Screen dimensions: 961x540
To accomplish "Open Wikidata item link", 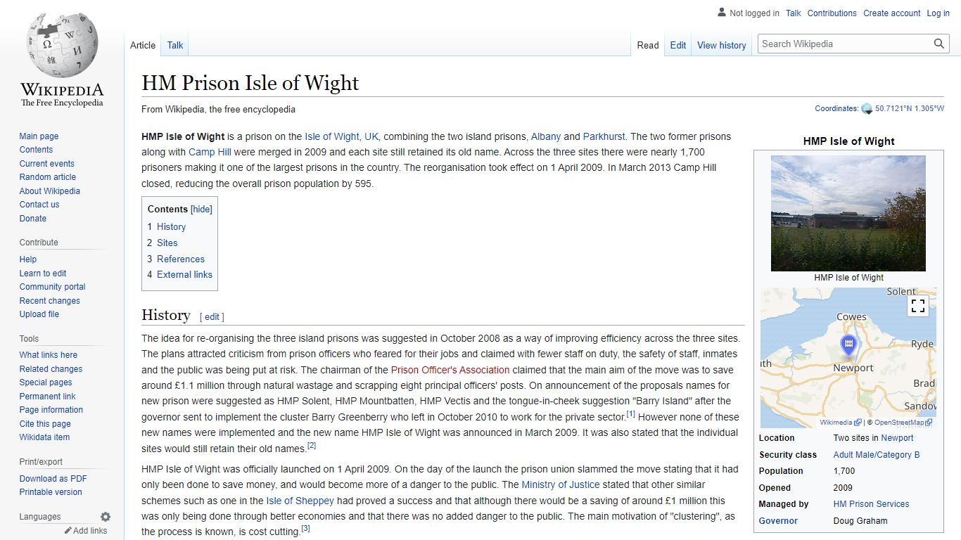I will [44, 437].
